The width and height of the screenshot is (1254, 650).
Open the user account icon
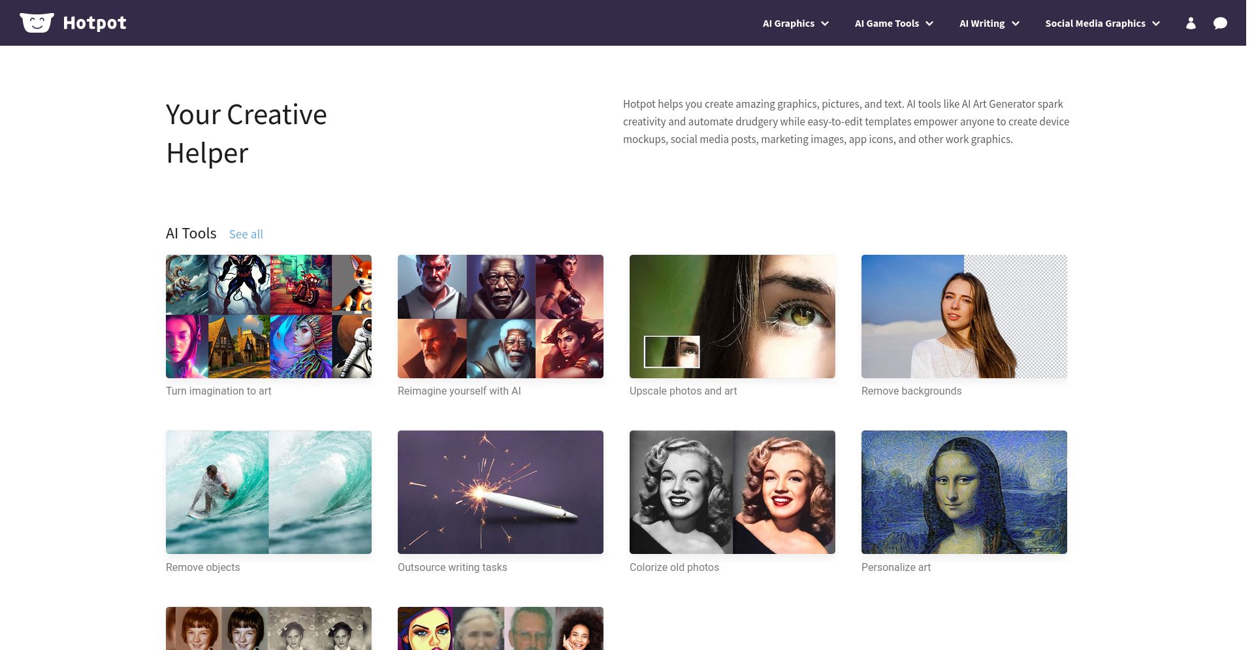pos(1191,23)
